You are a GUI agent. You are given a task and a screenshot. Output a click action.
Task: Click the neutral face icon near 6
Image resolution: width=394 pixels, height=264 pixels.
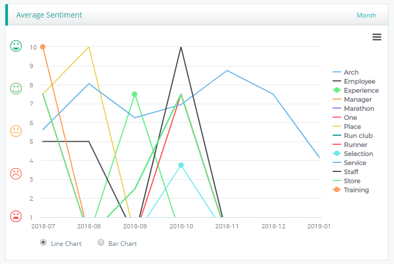pos(16,131)
